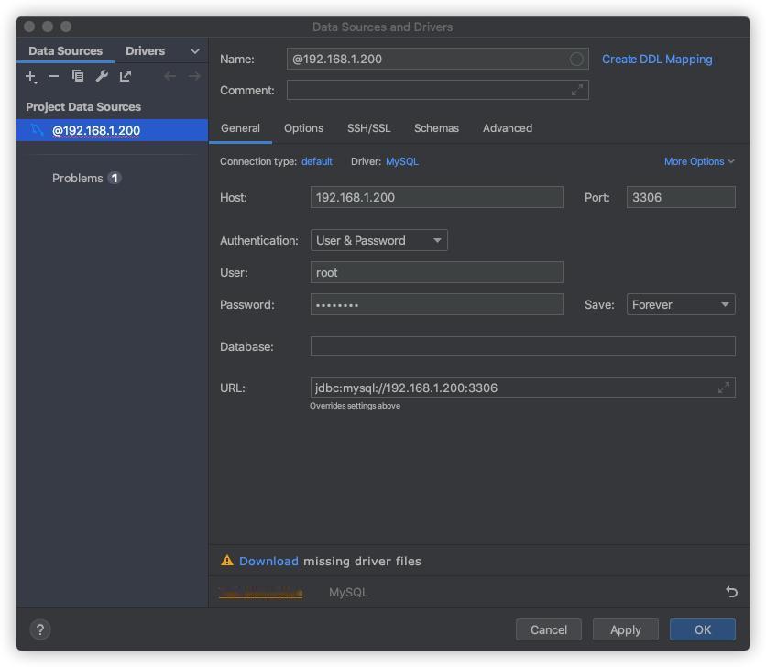
Task: Navigate back with left arrow
Action: tap(170, 76)
